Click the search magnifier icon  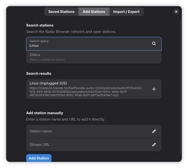point(154,44)
